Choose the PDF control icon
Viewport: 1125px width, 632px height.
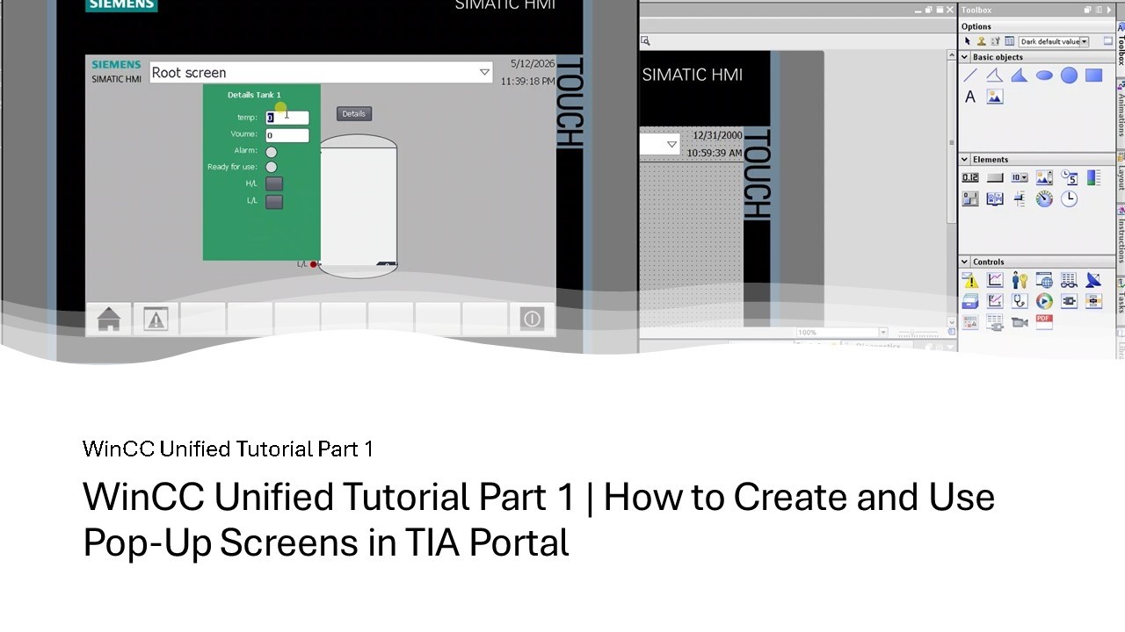[x=1044, y=322]
